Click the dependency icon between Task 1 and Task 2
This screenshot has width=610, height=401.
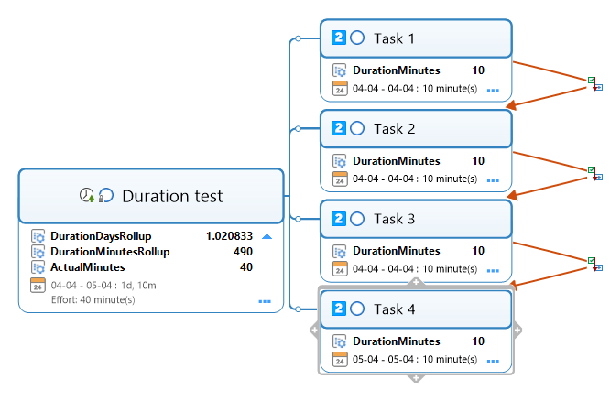coord(594,84)
